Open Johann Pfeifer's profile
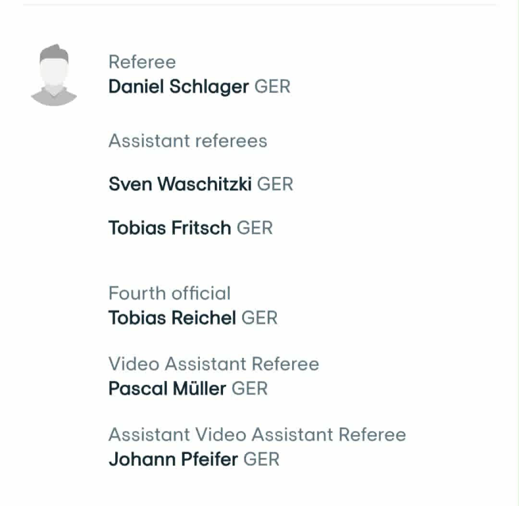This screenshot has width=519, height=506. click(173, 459)
